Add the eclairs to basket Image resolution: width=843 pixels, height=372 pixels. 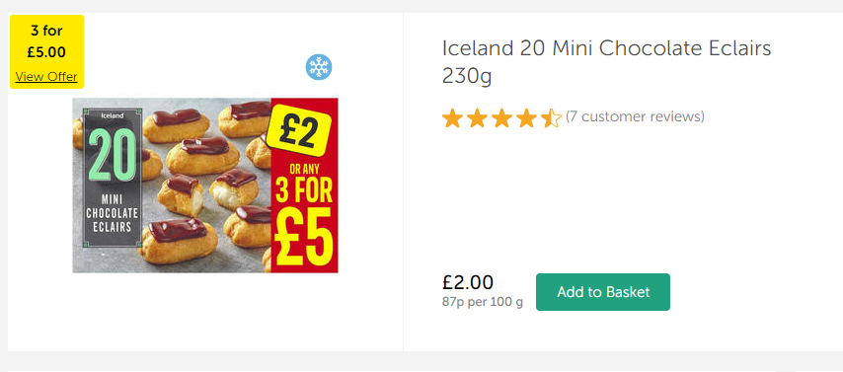(603, 292)
